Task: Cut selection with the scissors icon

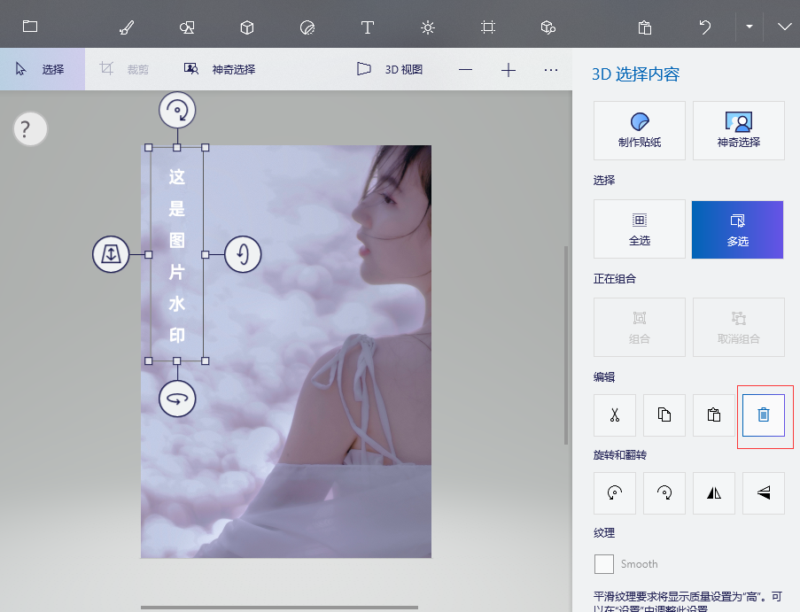Action: coord(615,415)
